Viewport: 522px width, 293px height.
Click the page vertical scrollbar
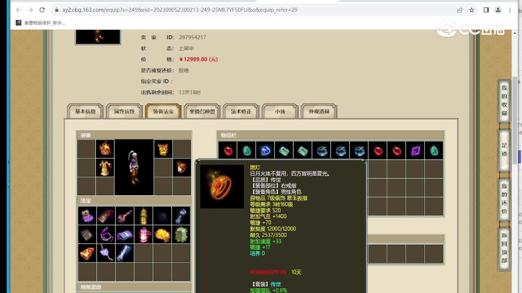515,120
